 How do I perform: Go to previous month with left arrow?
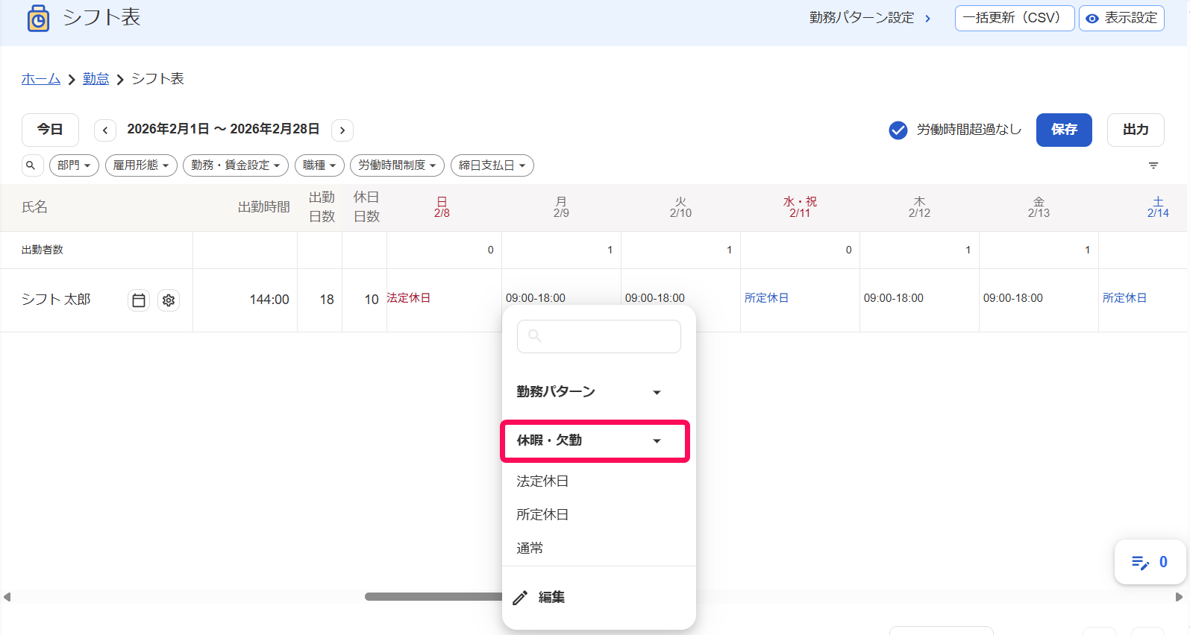[x=105, y=130]
